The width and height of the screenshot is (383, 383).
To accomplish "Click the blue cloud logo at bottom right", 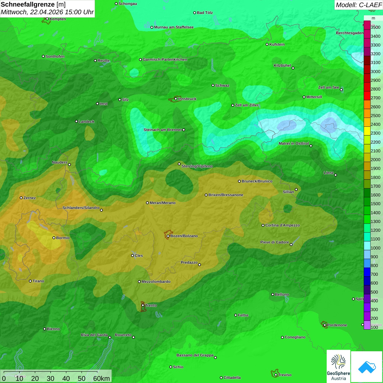I will (x=367, y=367).
